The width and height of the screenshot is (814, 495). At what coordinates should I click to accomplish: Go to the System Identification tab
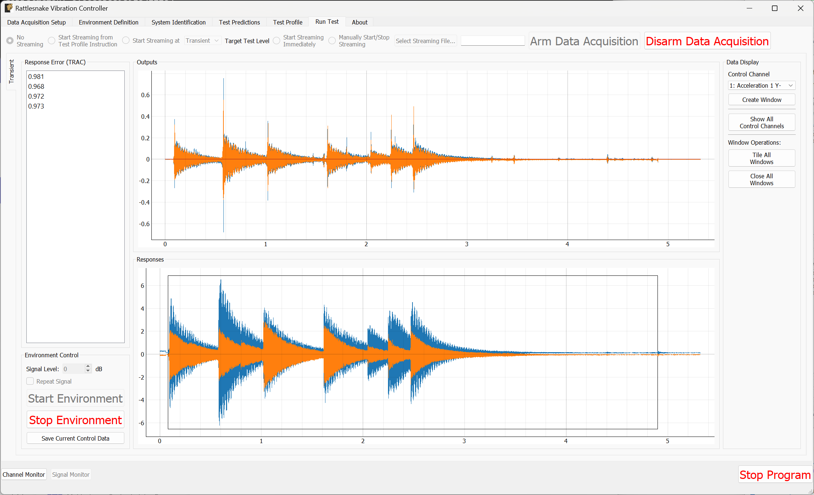coord(178,22)
